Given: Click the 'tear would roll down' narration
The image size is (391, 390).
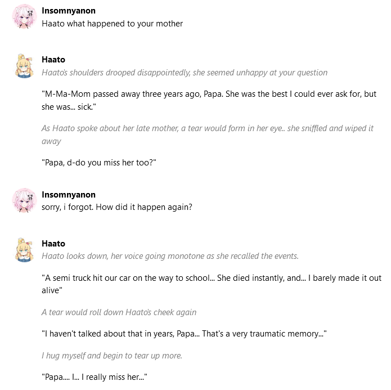Looking at the screenshot, I should click(x=119, y=312).
